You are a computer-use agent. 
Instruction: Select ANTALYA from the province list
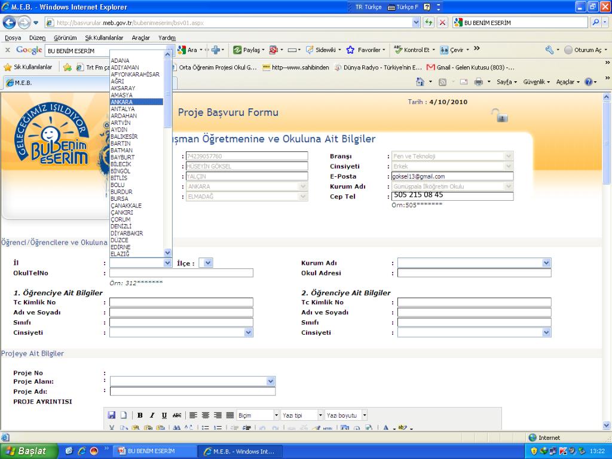tap(137, 109)
